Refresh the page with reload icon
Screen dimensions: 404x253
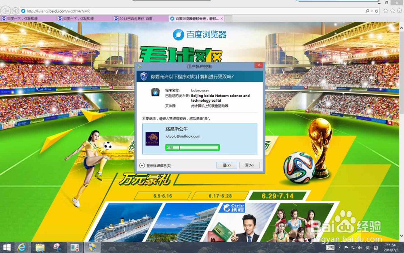click(x=377, y=11)
